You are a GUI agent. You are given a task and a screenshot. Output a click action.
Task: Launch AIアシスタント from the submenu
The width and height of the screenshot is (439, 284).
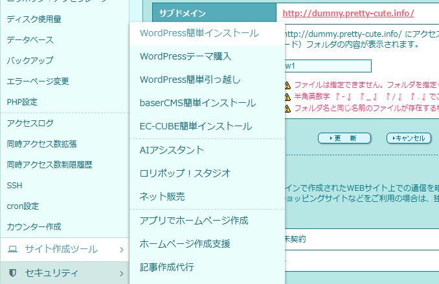[172, 149]
